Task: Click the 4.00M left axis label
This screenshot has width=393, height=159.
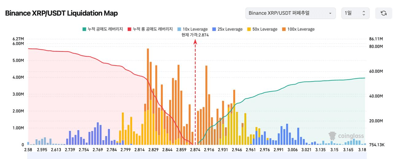Action: pyautogui.click(x=18, y=77)
